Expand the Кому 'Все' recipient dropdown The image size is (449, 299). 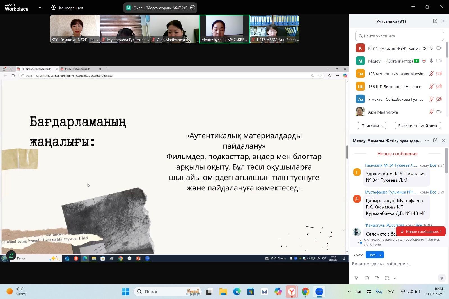click(x=375, y=255)
